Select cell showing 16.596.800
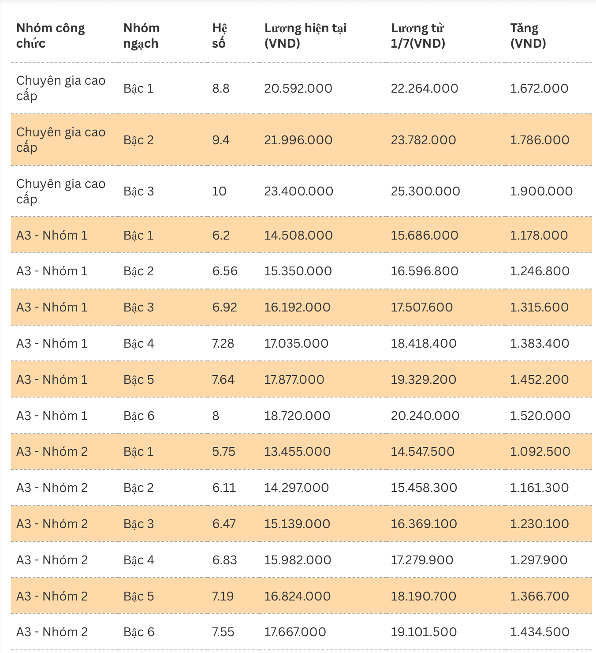596x653 pixels. [x=425, y=271]
